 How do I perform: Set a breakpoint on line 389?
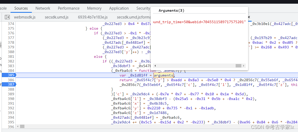point(11,94)
